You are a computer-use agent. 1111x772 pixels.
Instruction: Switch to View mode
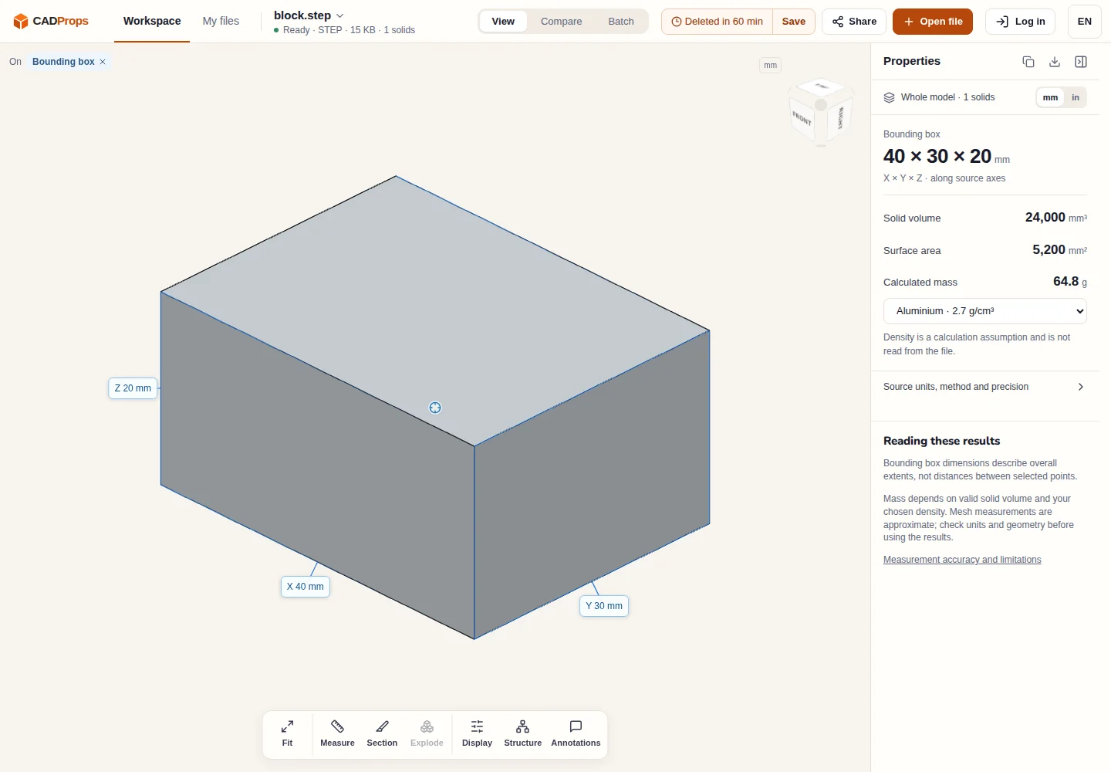tap(503, 22)
